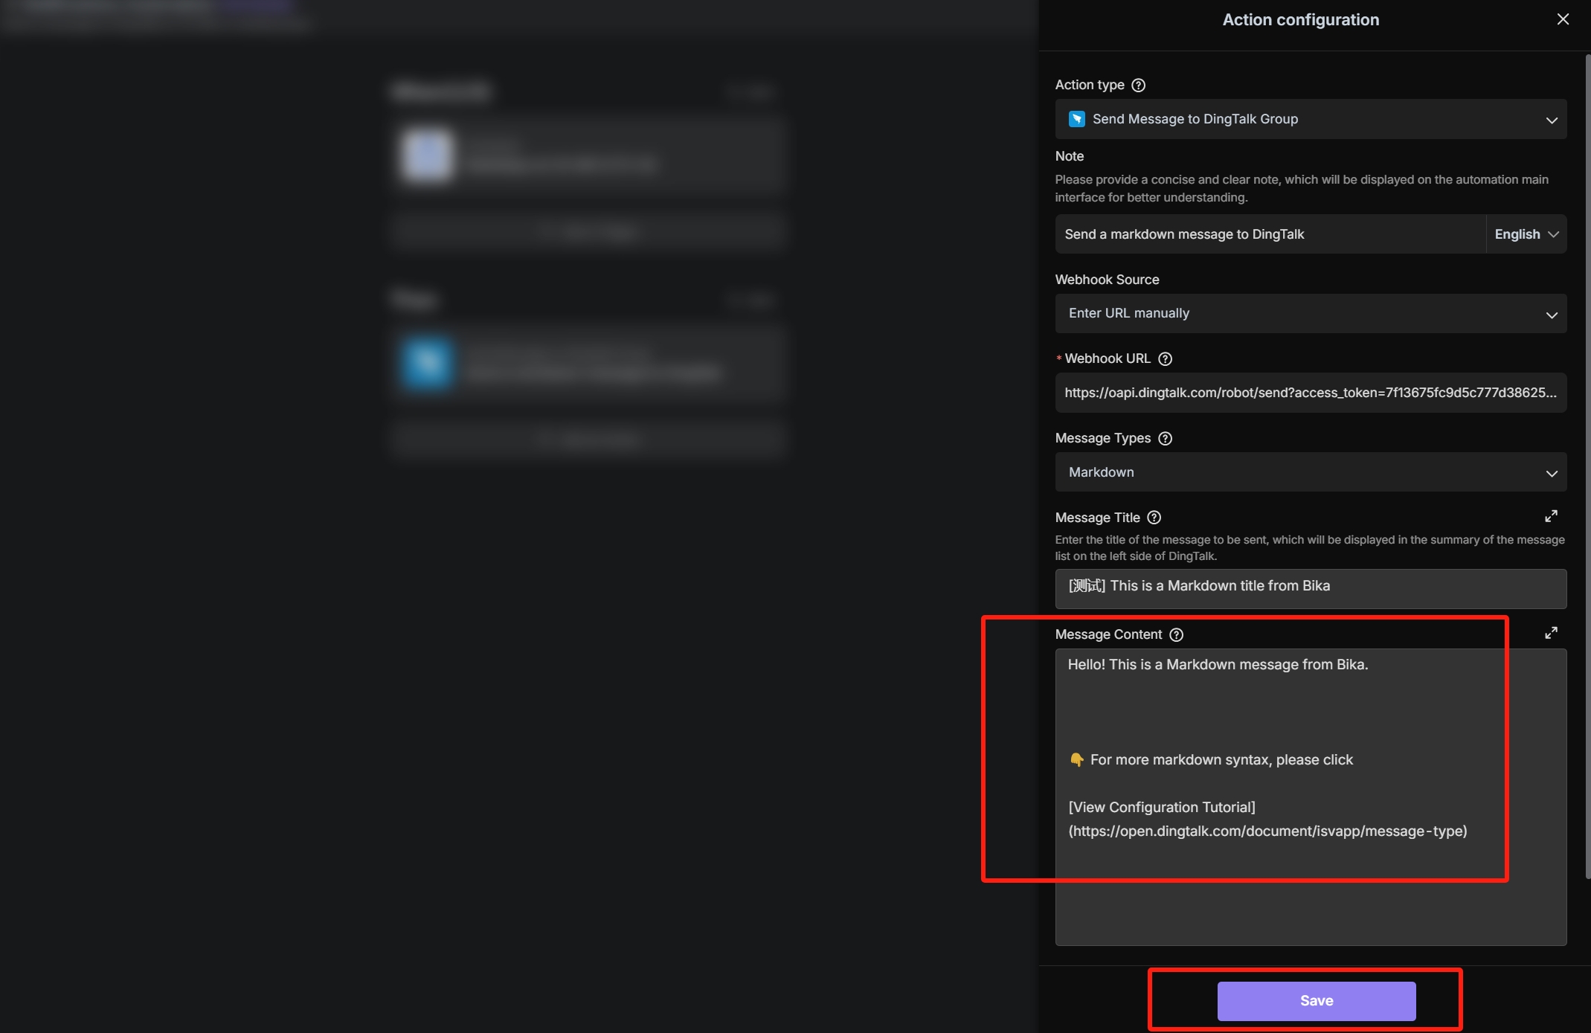The width and height of the screenshot is (1591, 1033).
Task: Click the DingTalk icon in Action type
Action: 1076,119
